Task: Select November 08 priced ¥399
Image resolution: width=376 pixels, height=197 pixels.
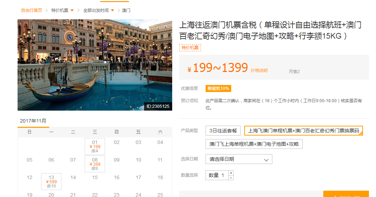Action: click(95, 164)
